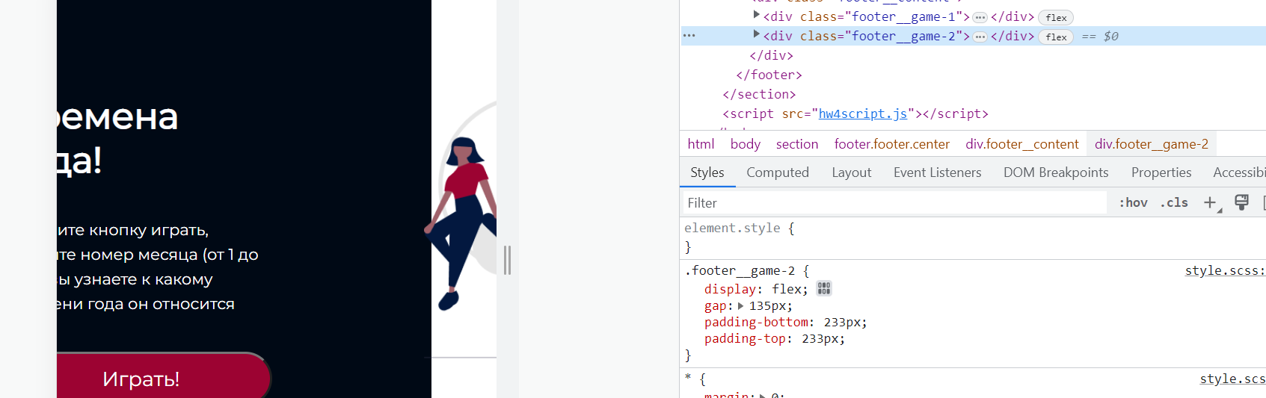Open the hw4script.js source link
The height and width of the screenshot is (398, 1266).
863,114
